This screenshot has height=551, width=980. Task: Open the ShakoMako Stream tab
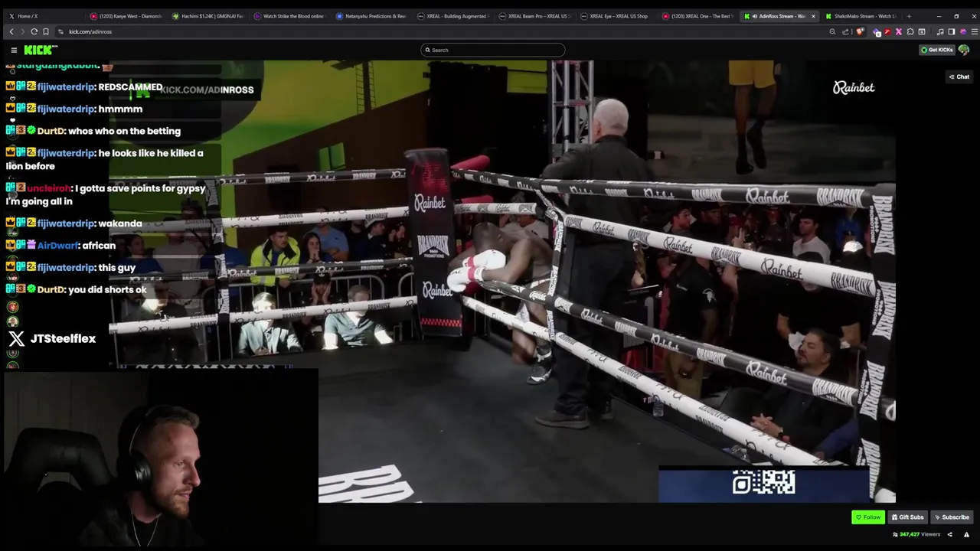(x=863, y=16)
